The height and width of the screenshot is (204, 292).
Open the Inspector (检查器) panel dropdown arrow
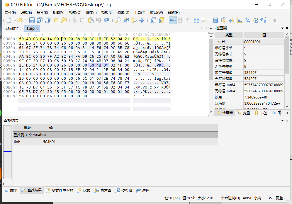283,28
